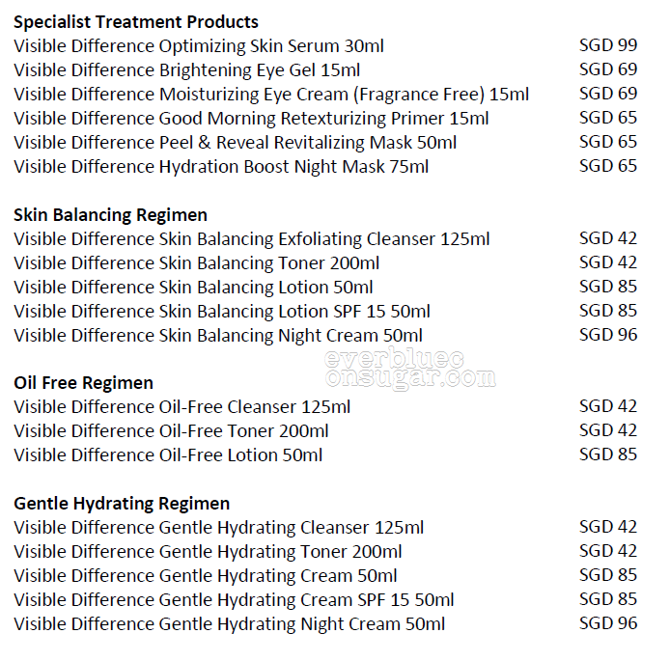Select Gentle Hydrating Toner 200ml entry

point(208,552)
